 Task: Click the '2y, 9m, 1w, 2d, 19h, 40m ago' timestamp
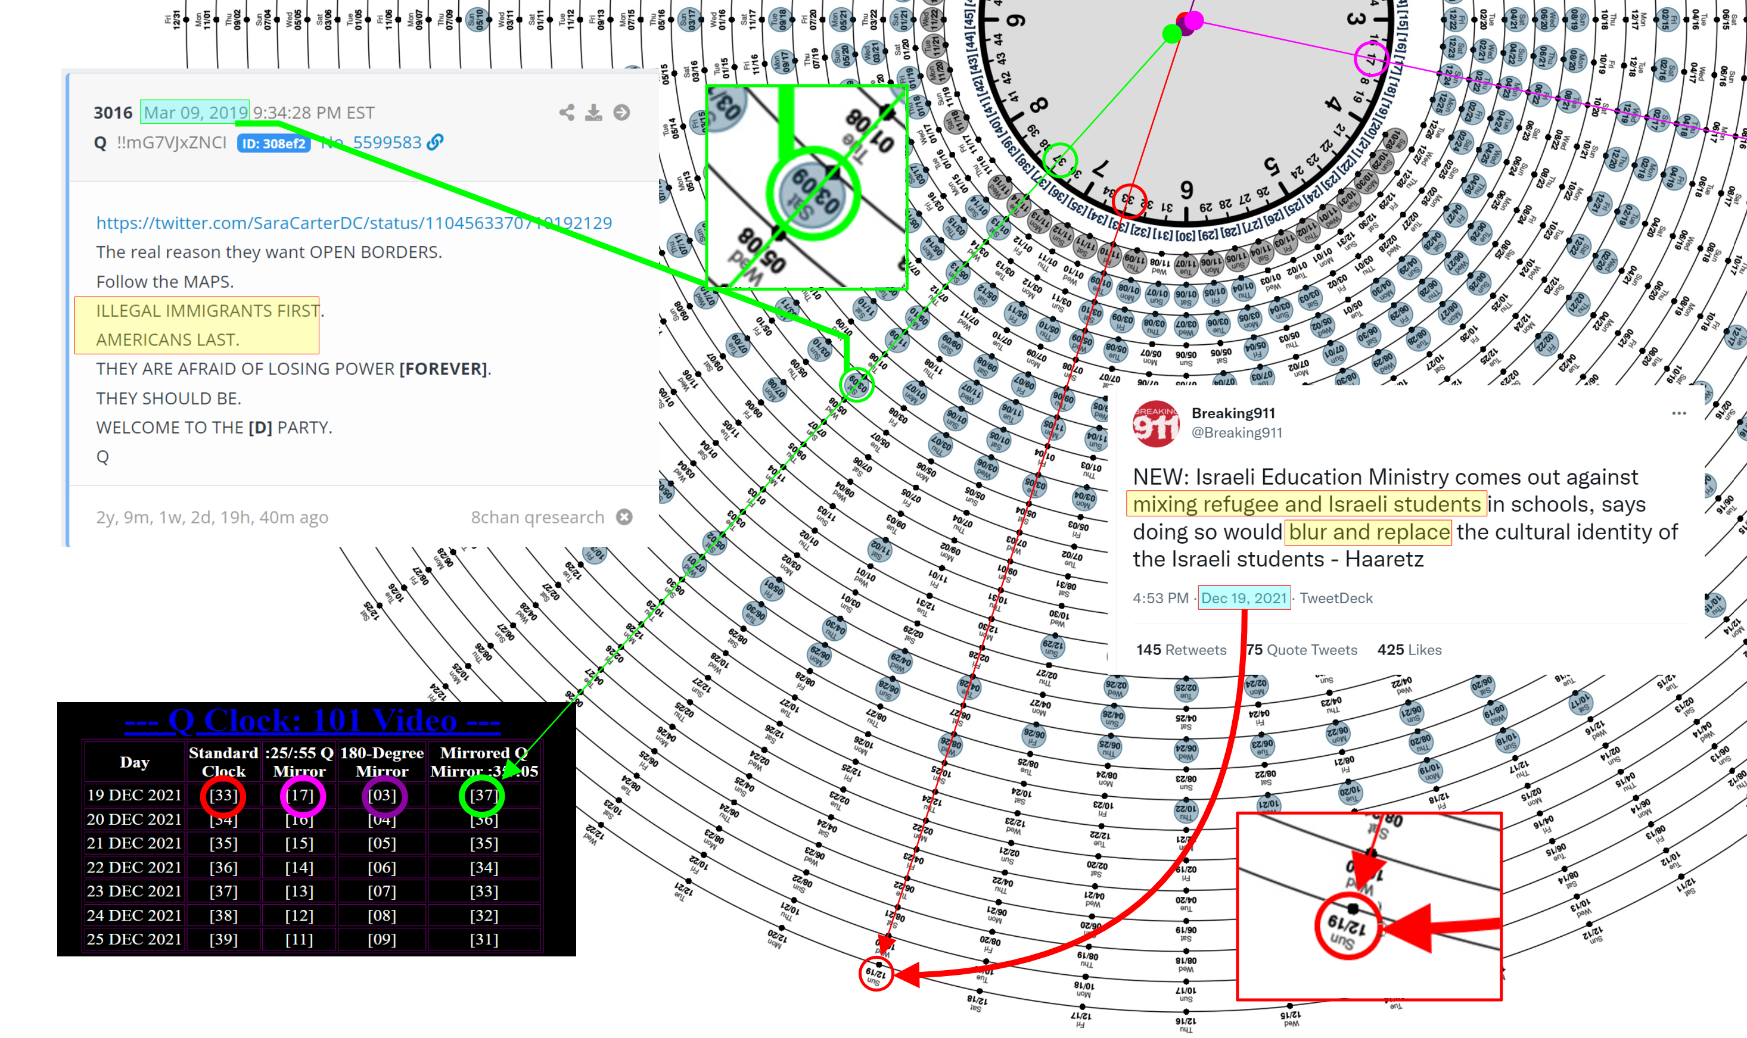click(x=212, y=517)
